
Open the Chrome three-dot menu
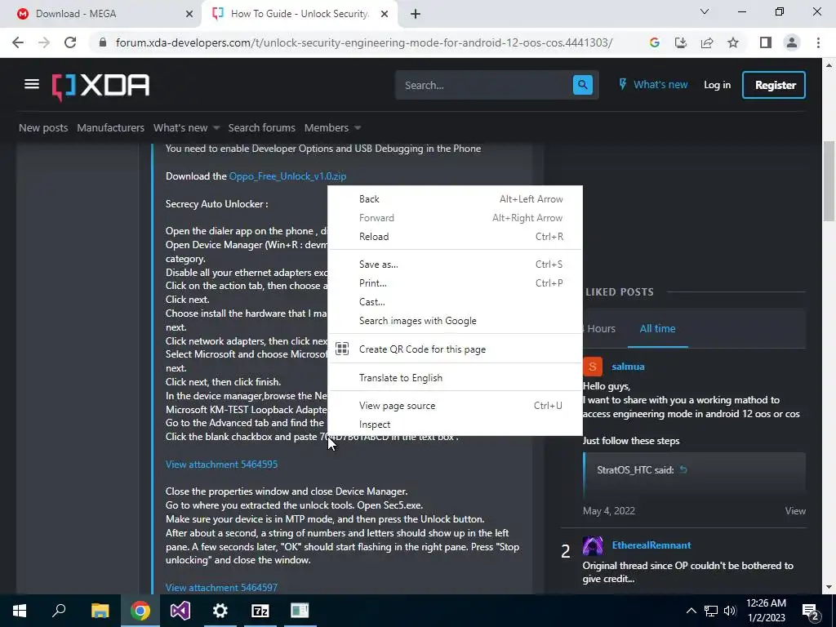click(x=818, y=42)
